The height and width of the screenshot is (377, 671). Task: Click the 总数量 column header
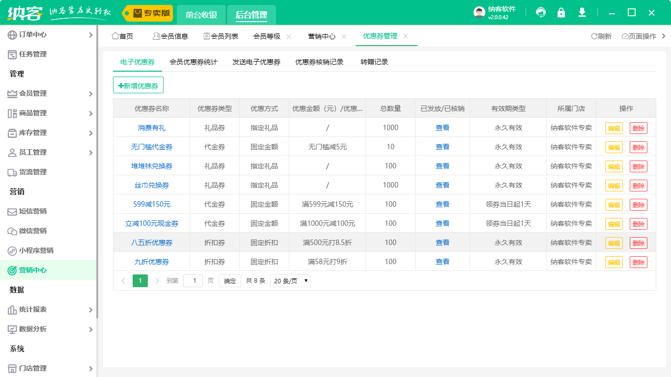tap(391, 108)
